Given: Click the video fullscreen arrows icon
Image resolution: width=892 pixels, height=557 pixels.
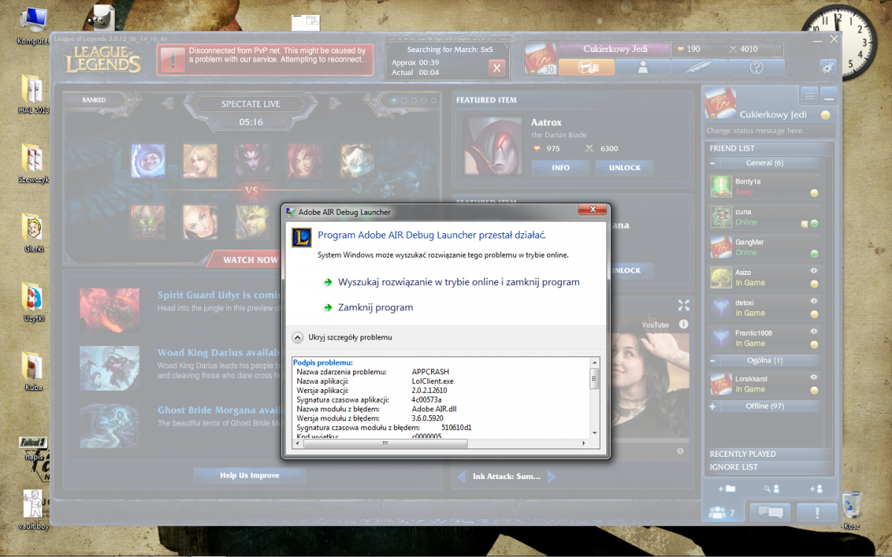Looking at the screenshot, I should pyautogui.click(x=684, y=305).
